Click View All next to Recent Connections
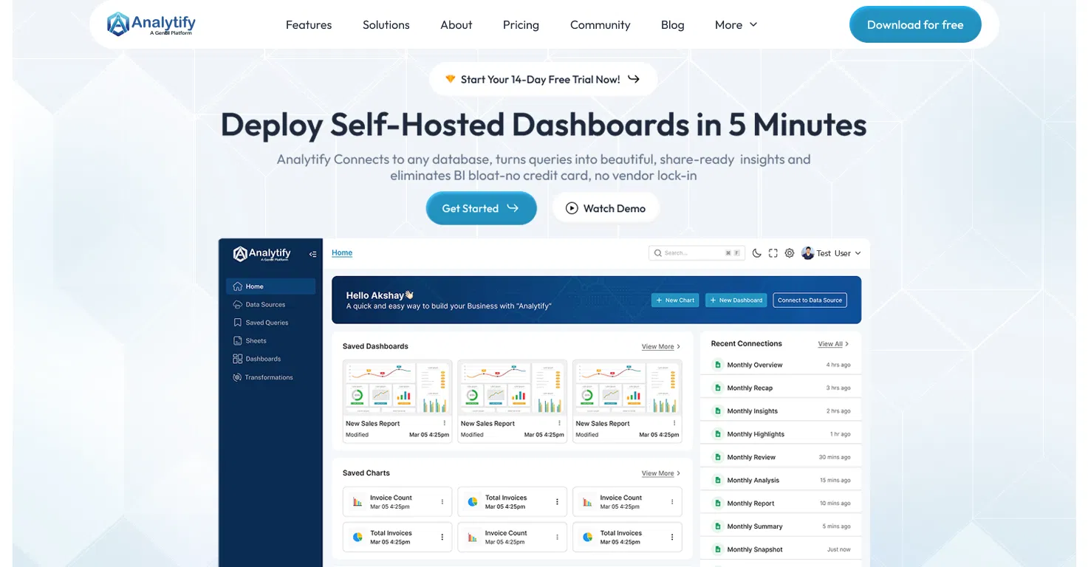The width and height of the screenshot is (1088, 567). coord(832,343)
